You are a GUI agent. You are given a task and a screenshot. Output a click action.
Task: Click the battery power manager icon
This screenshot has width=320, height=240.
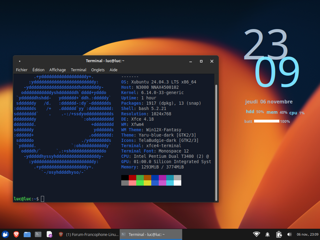279,234
